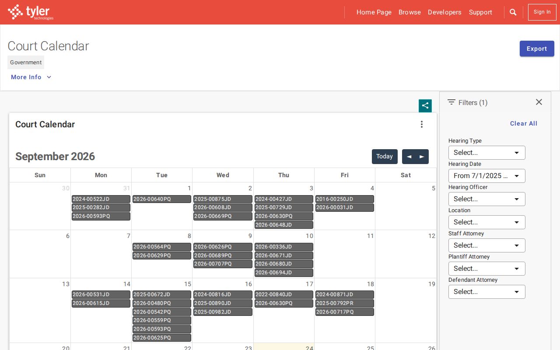Click the Sign In button
Screen dimensions: 560x350
click(542, 12)
